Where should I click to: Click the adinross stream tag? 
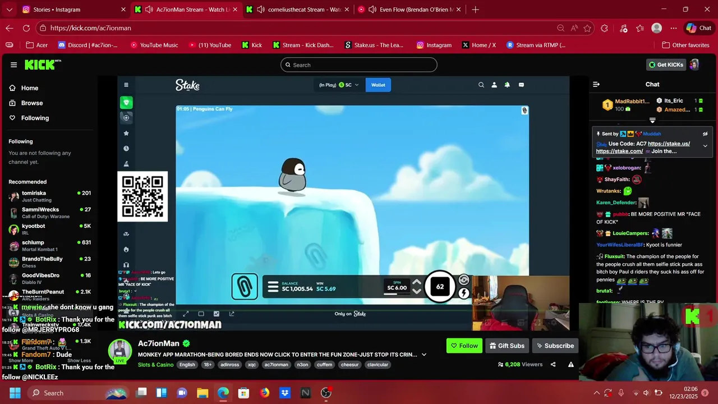(x=230, y=365)
